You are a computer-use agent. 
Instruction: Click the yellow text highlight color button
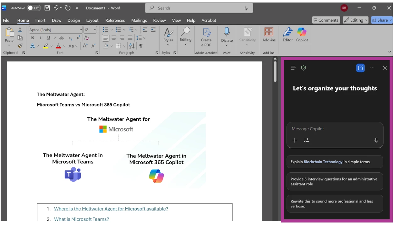pyautogui.click(x=46, y=46)
